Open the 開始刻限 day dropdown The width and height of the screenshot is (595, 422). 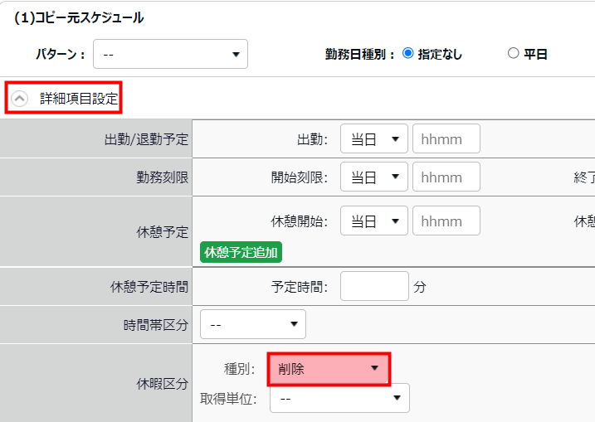pos(373,177)
